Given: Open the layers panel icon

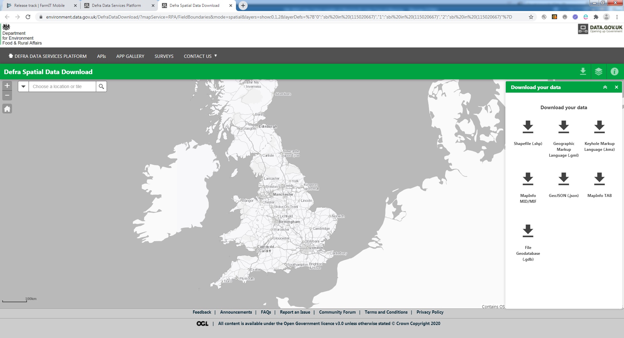Looking at the screenshot, I should pos(599,71).
